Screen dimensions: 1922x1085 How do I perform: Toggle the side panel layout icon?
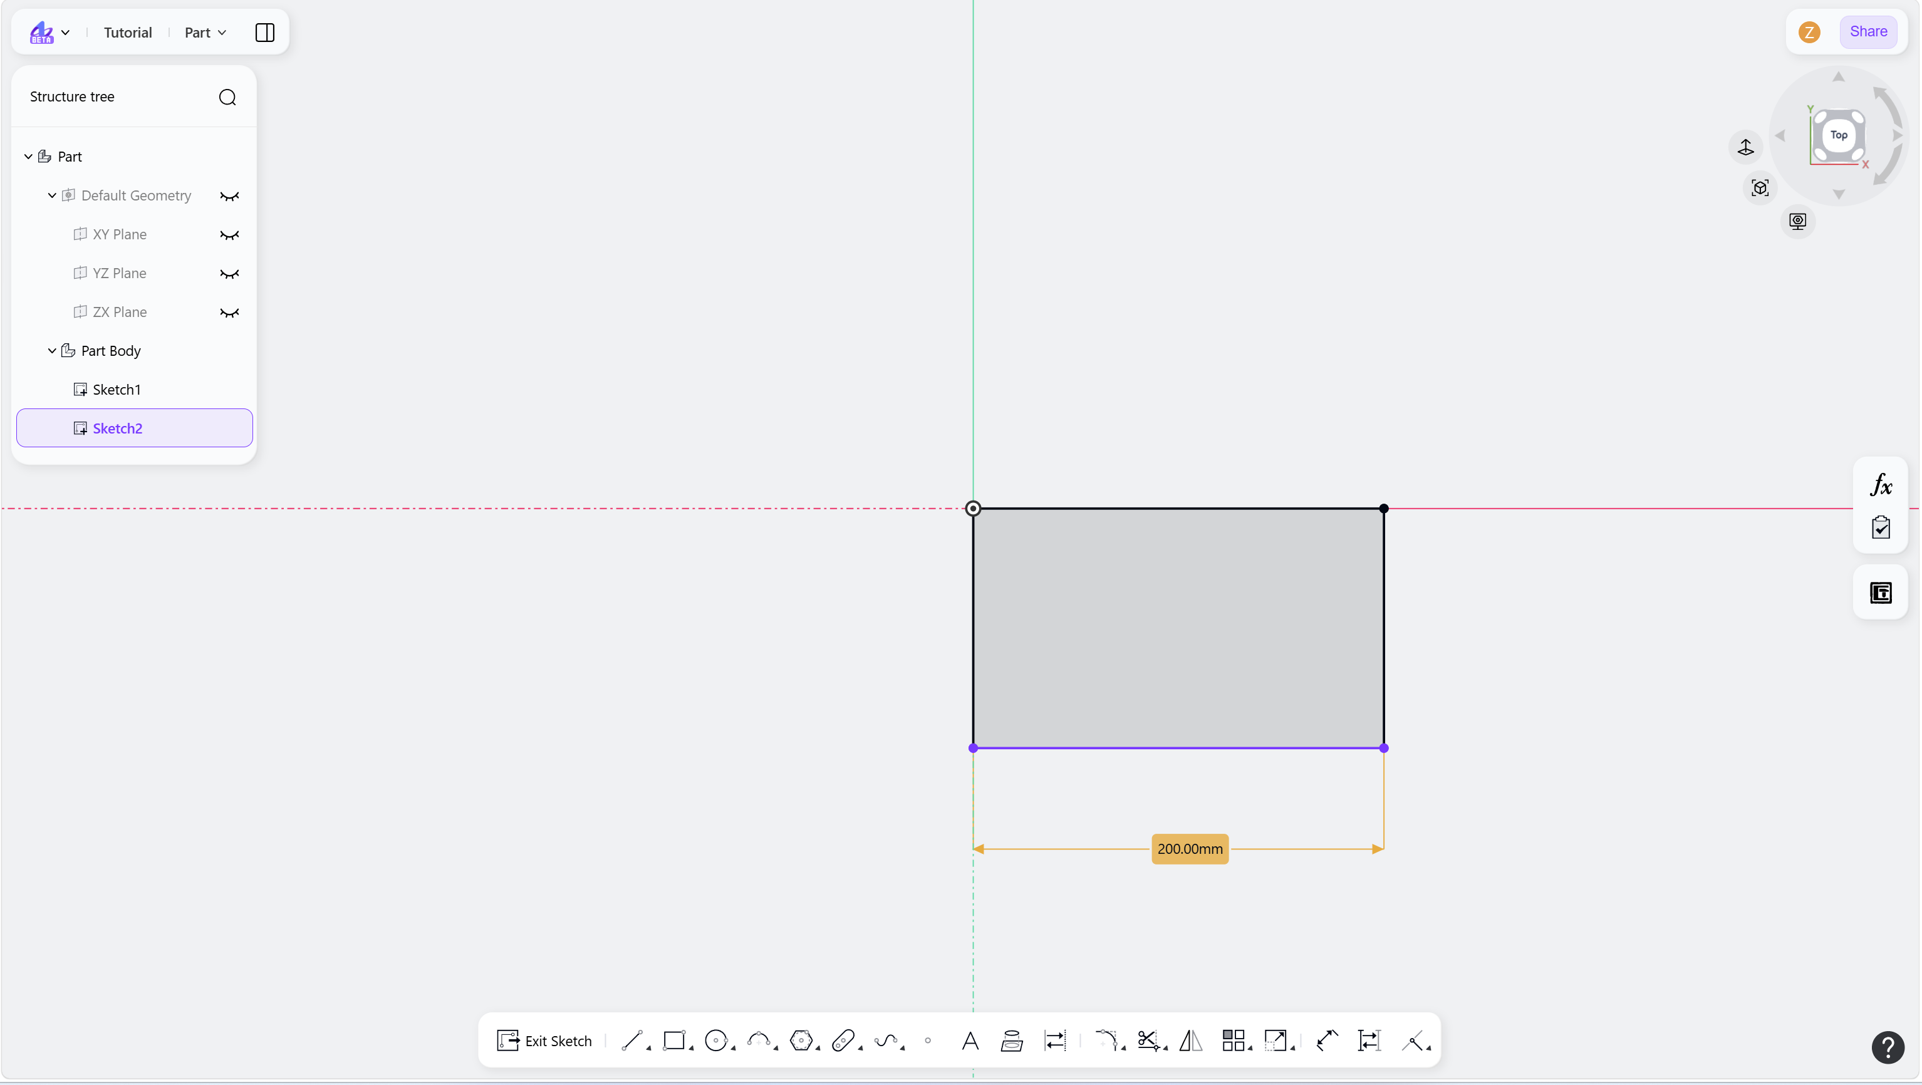coord(265,32)
